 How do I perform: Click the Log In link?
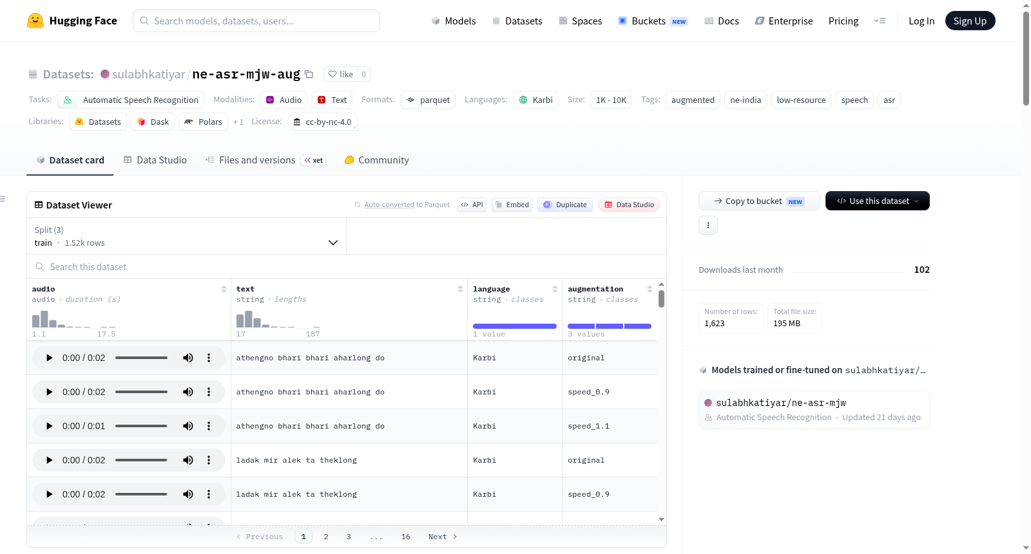coord(921,21)
